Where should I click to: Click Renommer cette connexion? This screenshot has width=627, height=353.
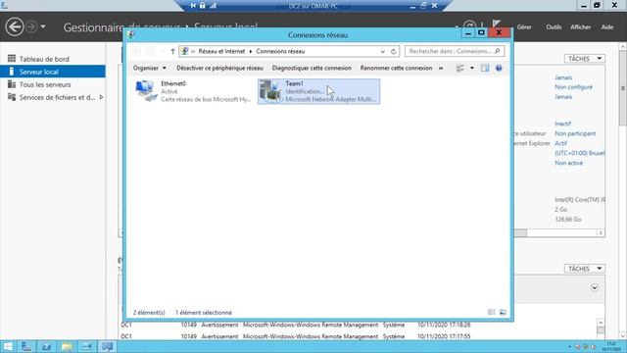396,68
